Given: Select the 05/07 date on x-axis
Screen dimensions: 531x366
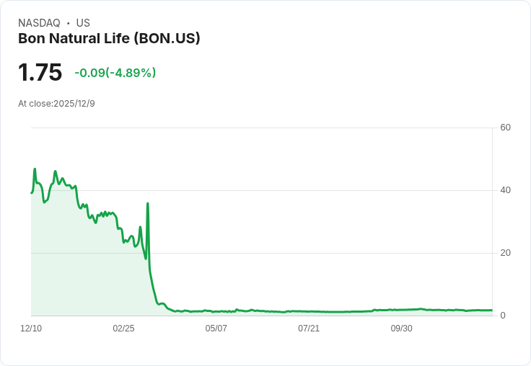Looking at the screenshot, I should point(216,329).
